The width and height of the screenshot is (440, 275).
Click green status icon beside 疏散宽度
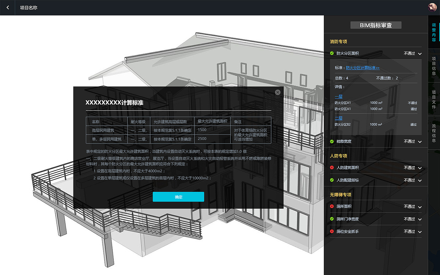(x=332, y=141)
